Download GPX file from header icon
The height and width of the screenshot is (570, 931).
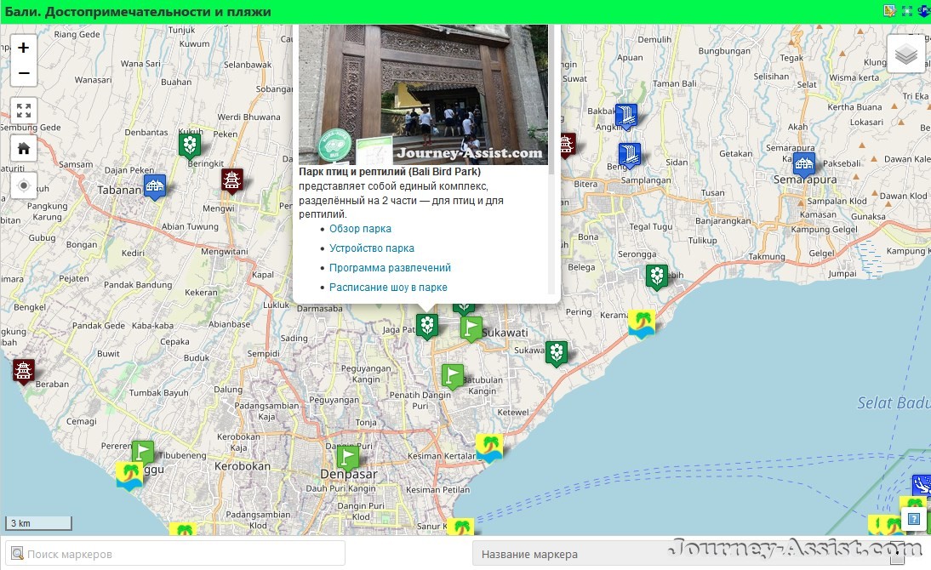924,11
